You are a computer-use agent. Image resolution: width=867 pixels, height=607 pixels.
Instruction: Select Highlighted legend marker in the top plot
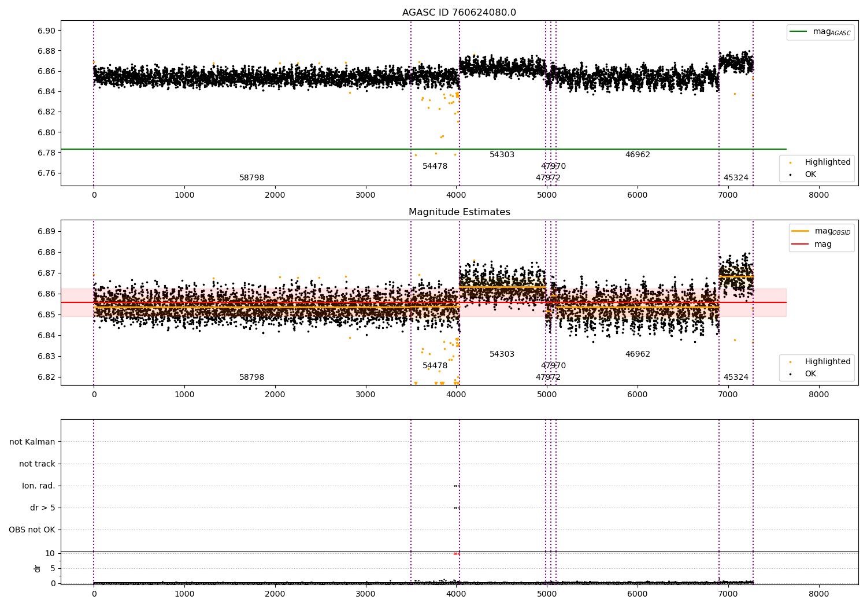click(790, 162)
